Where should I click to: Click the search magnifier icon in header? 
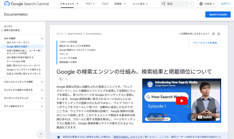[x=164, y=4]
